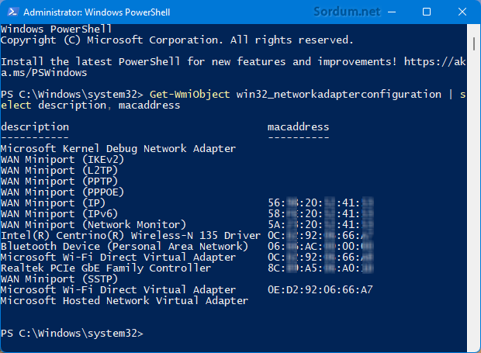Click the Realtek PCIe GbE Family Controller line
The image size is (481, 353).
(x=106, y=268)
